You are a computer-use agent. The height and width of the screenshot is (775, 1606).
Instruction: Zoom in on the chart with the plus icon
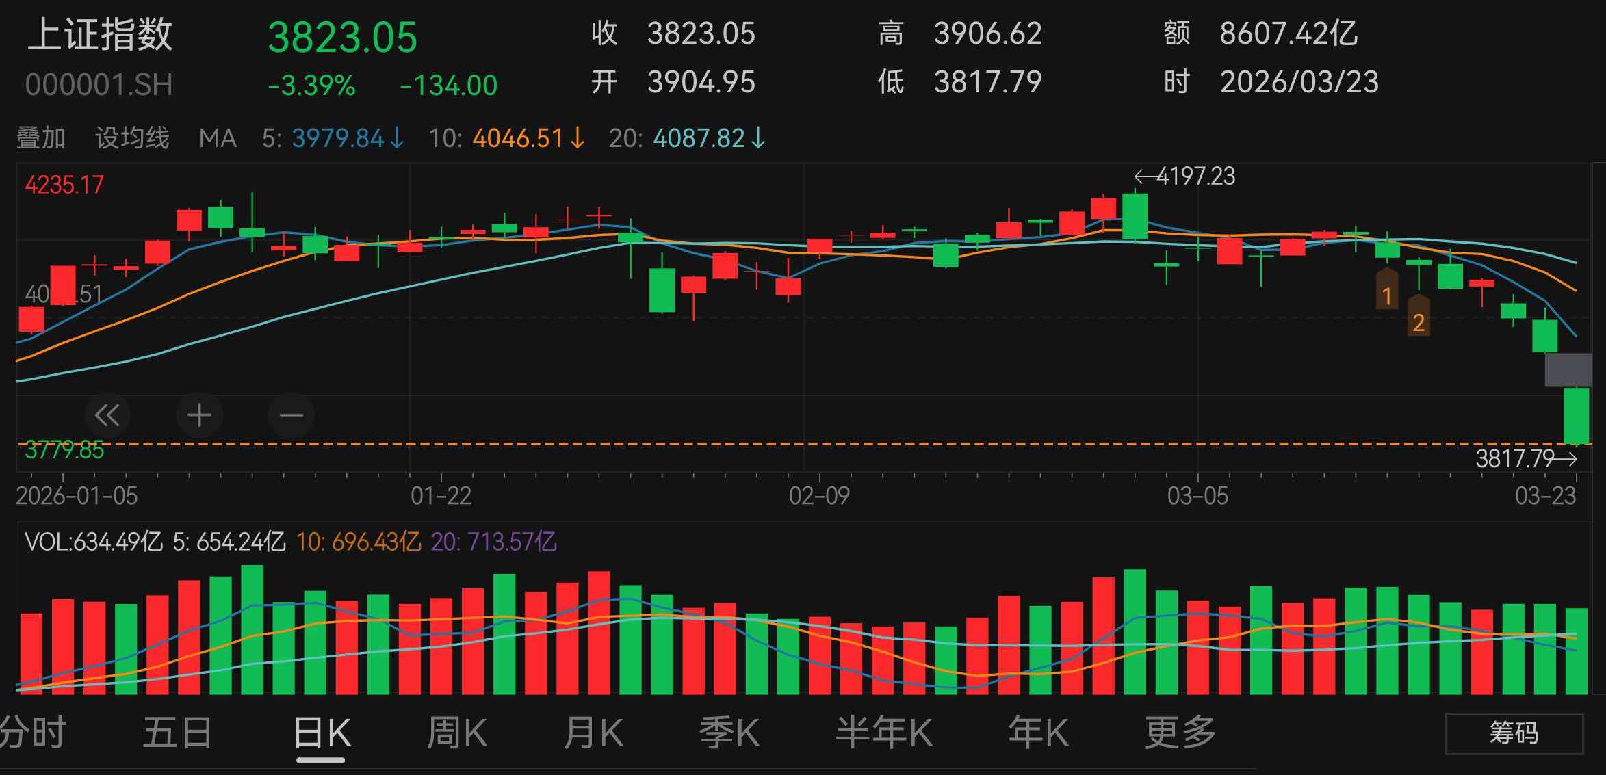pyautogui.click(x=198, y=415)
